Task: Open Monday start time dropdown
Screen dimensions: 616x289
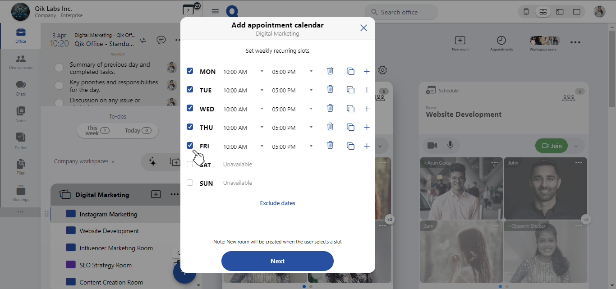Action: pyautogui.click(x=244, y=72)
